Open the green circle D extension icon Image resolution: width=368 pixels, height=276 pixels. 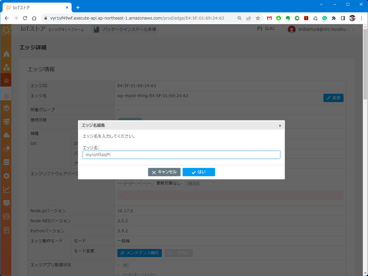pos(297,18)
